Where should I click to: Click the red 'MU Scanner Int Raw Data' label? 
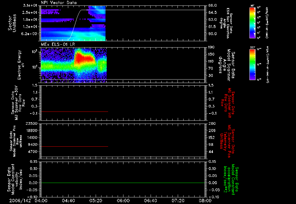227,103
